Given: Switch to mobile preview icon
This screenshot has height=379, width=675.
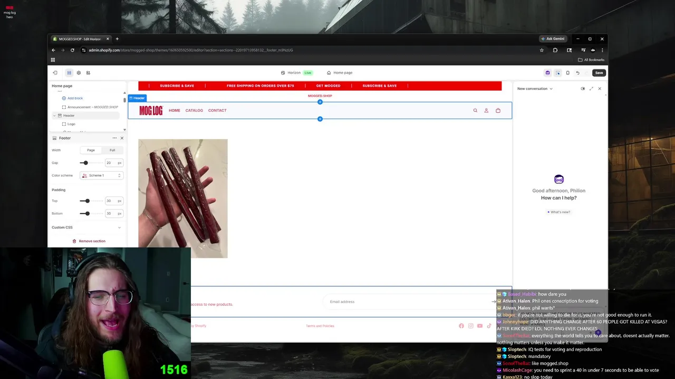Looking at the screenshot, I should [567, 73].
